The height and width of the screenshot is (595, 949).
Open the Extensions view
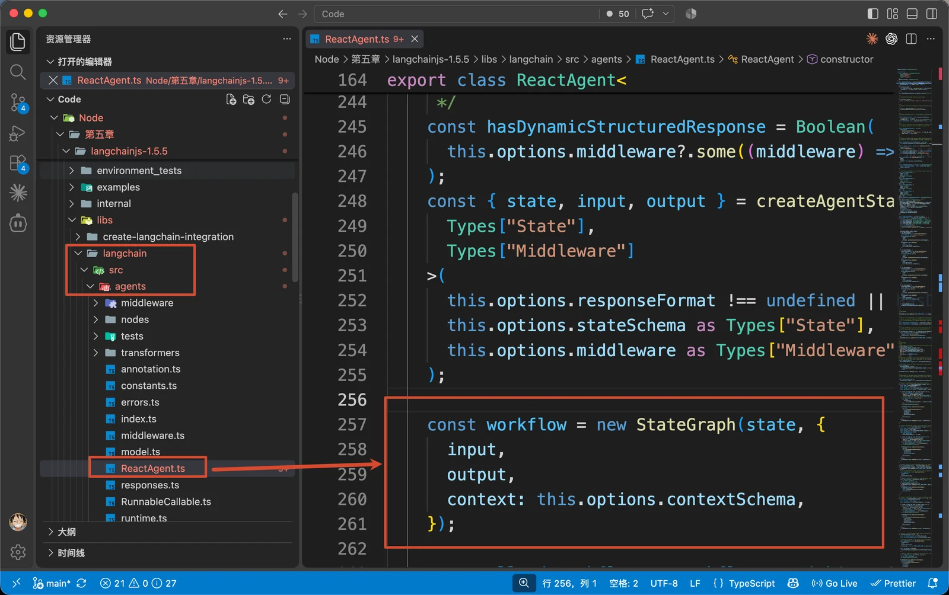click(18, 163)
